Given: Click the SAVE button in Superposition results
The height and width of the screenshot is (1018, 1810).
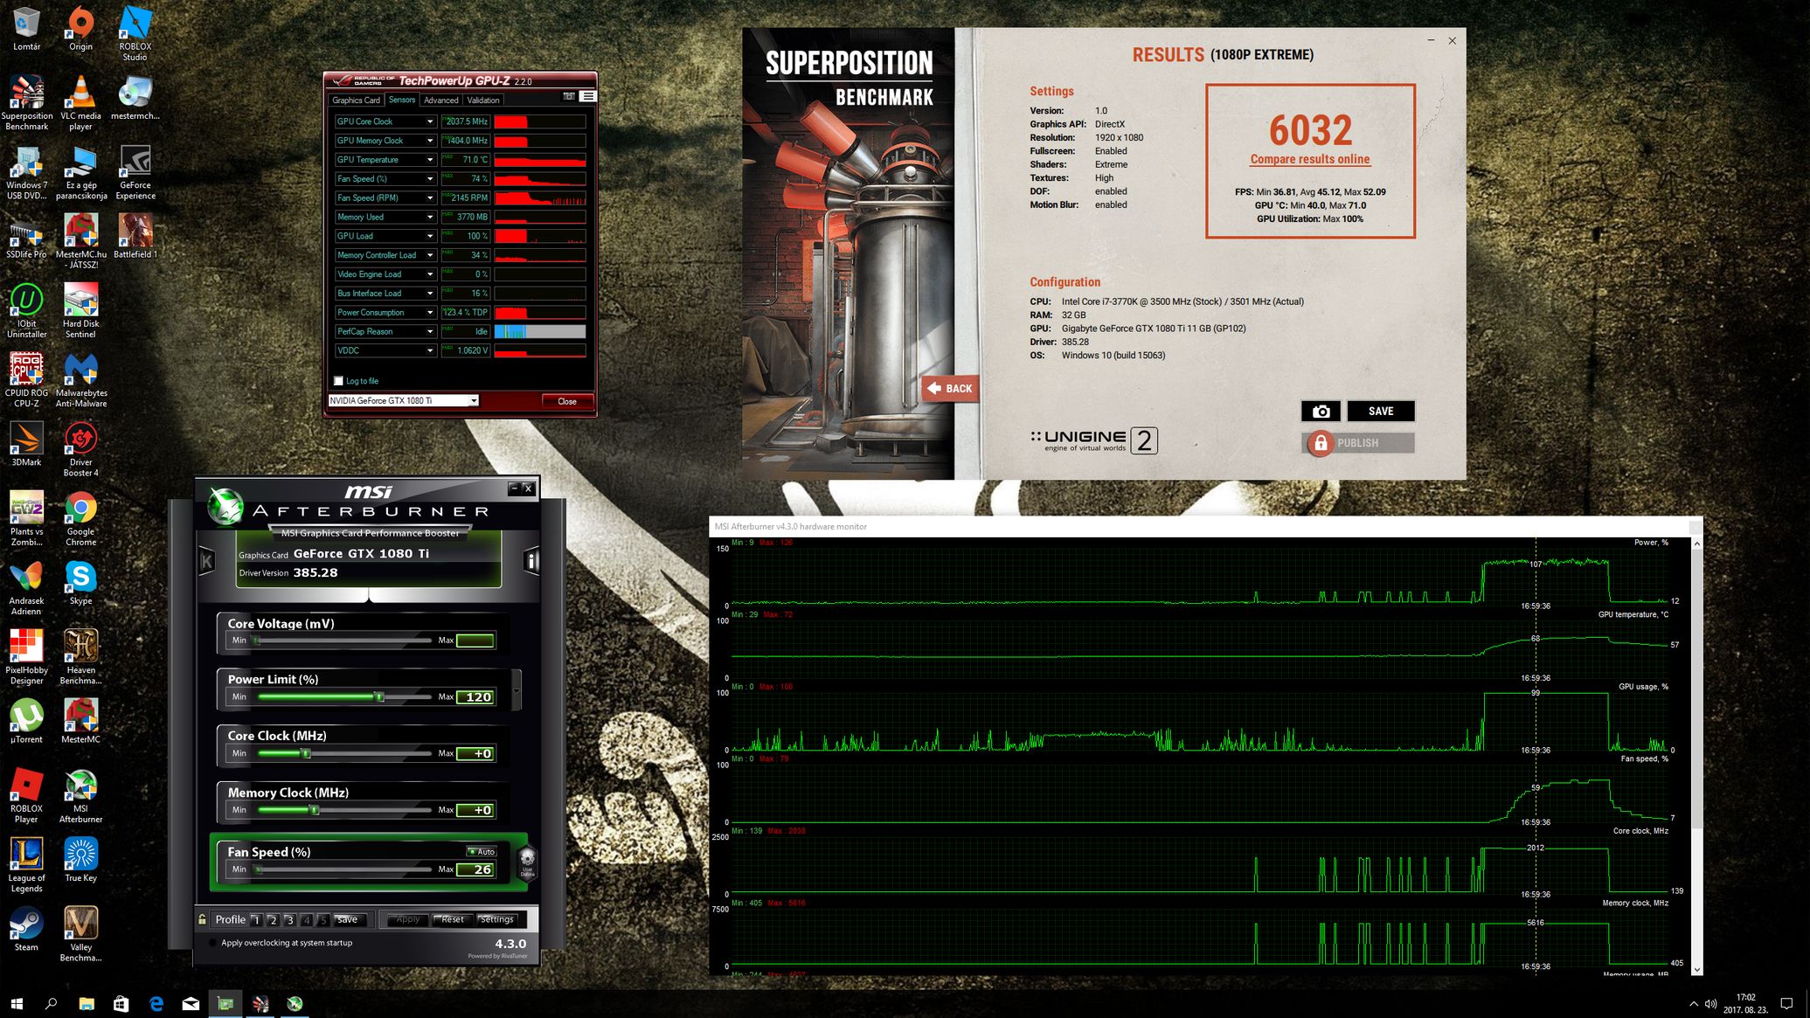Looking at the screenshot, I should (x=1381, y=411).
